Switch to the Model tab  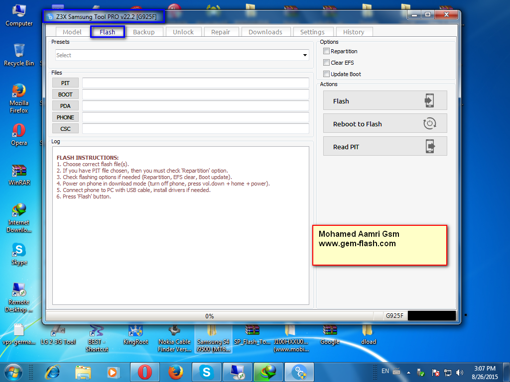click(x=72, y=32)
